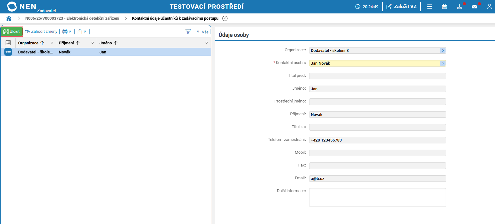The height and width of the screenshot is (224, 495).
Task: Click Zahodit změny to discard changes
Action: [x=41, y=32]
